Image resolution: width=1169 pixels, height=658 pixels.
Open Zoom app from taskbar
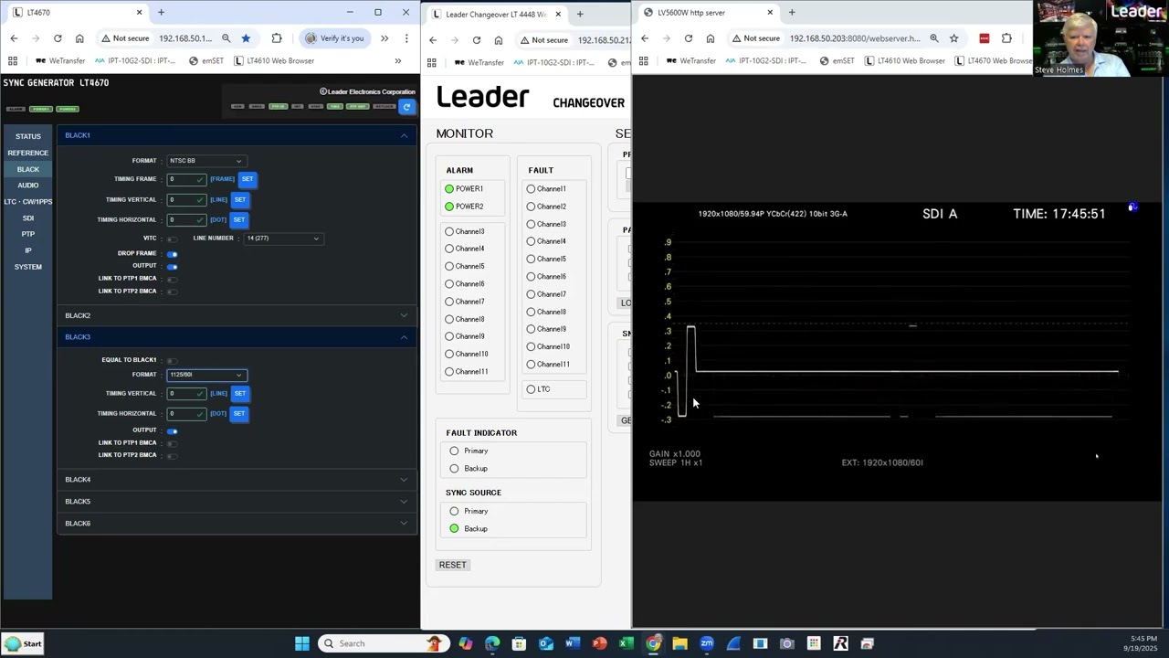[x=707, y=643]
